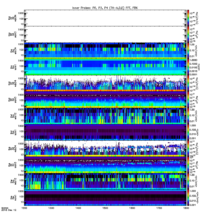
Task: Click the 1600 time tick label
Action: point(132,208)
